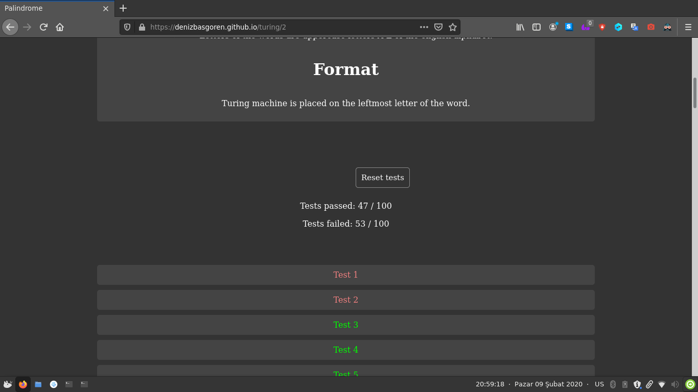Click the tracking protection shield in address bar
Image resolution: width=698 pixels, height=392 pixels.
(127, 27)
